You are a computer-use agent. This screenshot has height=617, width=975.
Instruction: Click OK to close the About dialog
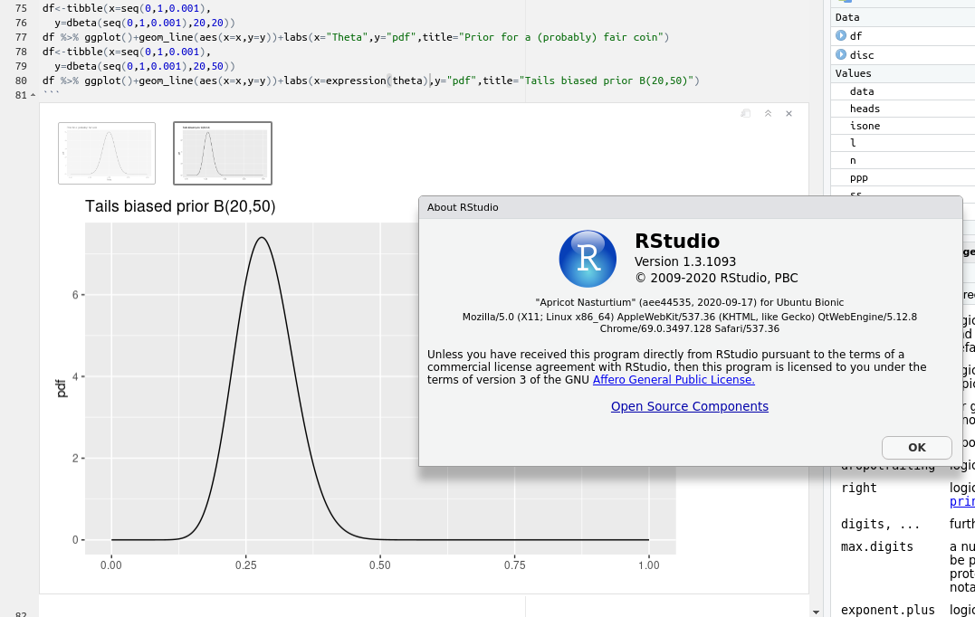[x=916, y=447]
